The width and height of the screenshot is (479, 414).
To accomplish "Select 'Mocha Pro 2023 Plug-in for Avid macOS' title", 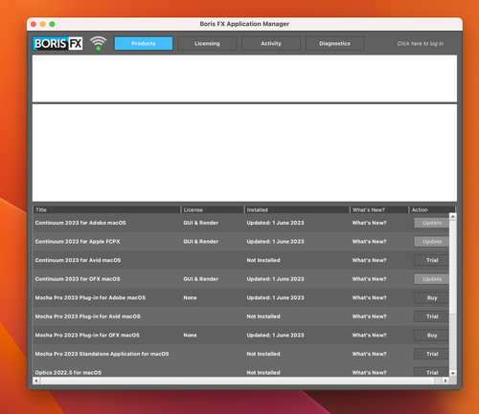I will pyautogui.click(x=88, y=316).
